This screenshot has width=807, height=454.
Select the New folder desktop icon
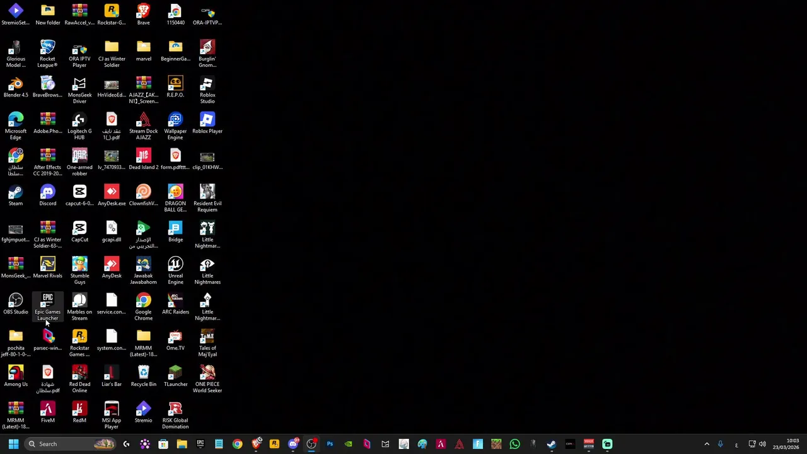tap(47, 15)
